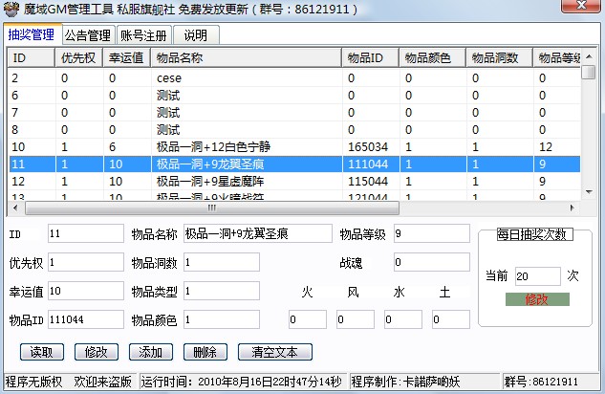Click the 战魂 input field
605x394 pixels.
tap(430, 262)
